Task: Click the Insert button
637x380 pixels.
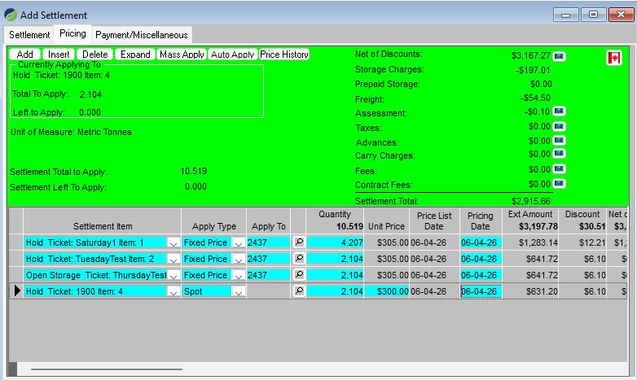Action: point(59,54)
